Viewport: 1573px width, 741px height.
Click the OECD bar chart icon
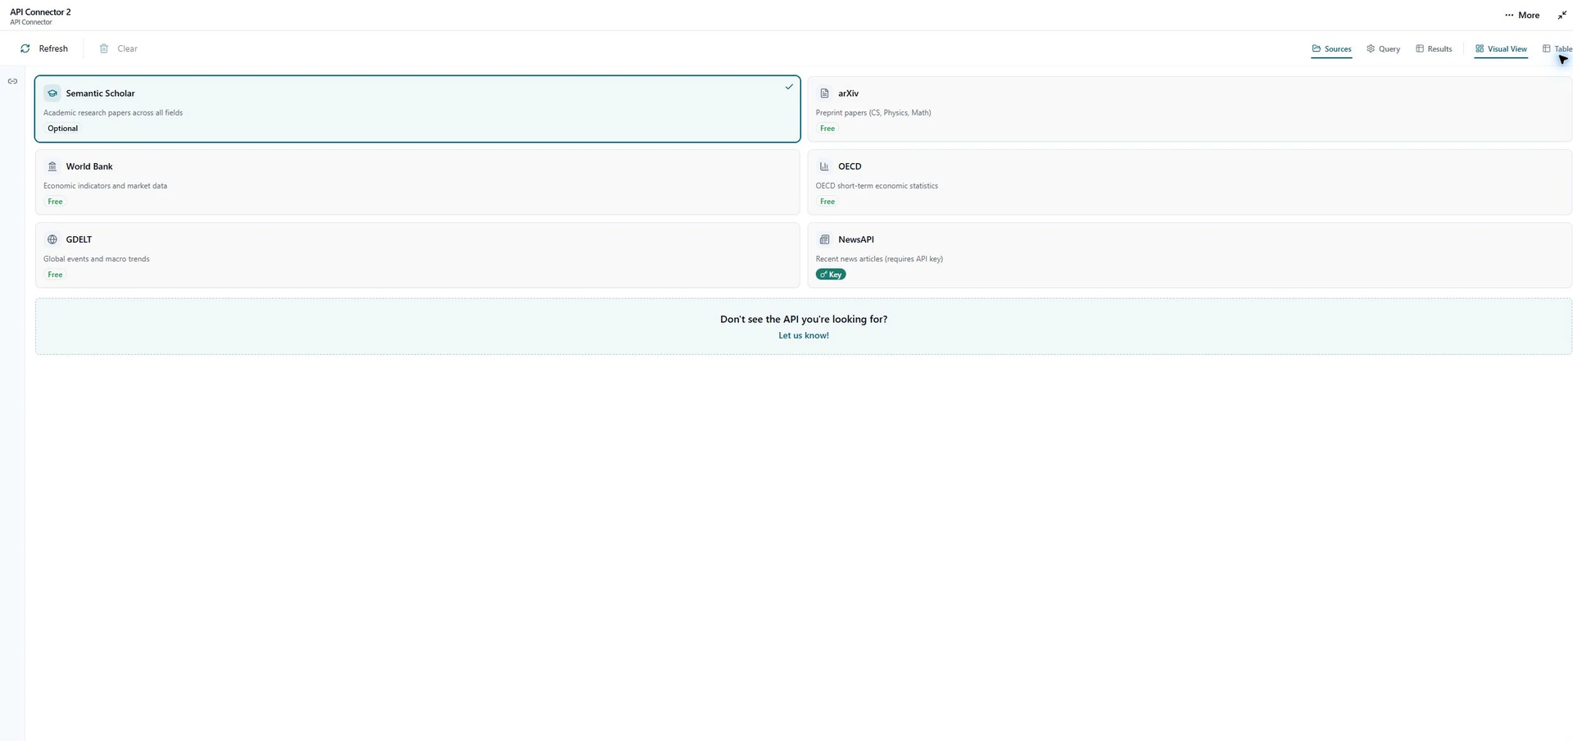click(824, 166)
